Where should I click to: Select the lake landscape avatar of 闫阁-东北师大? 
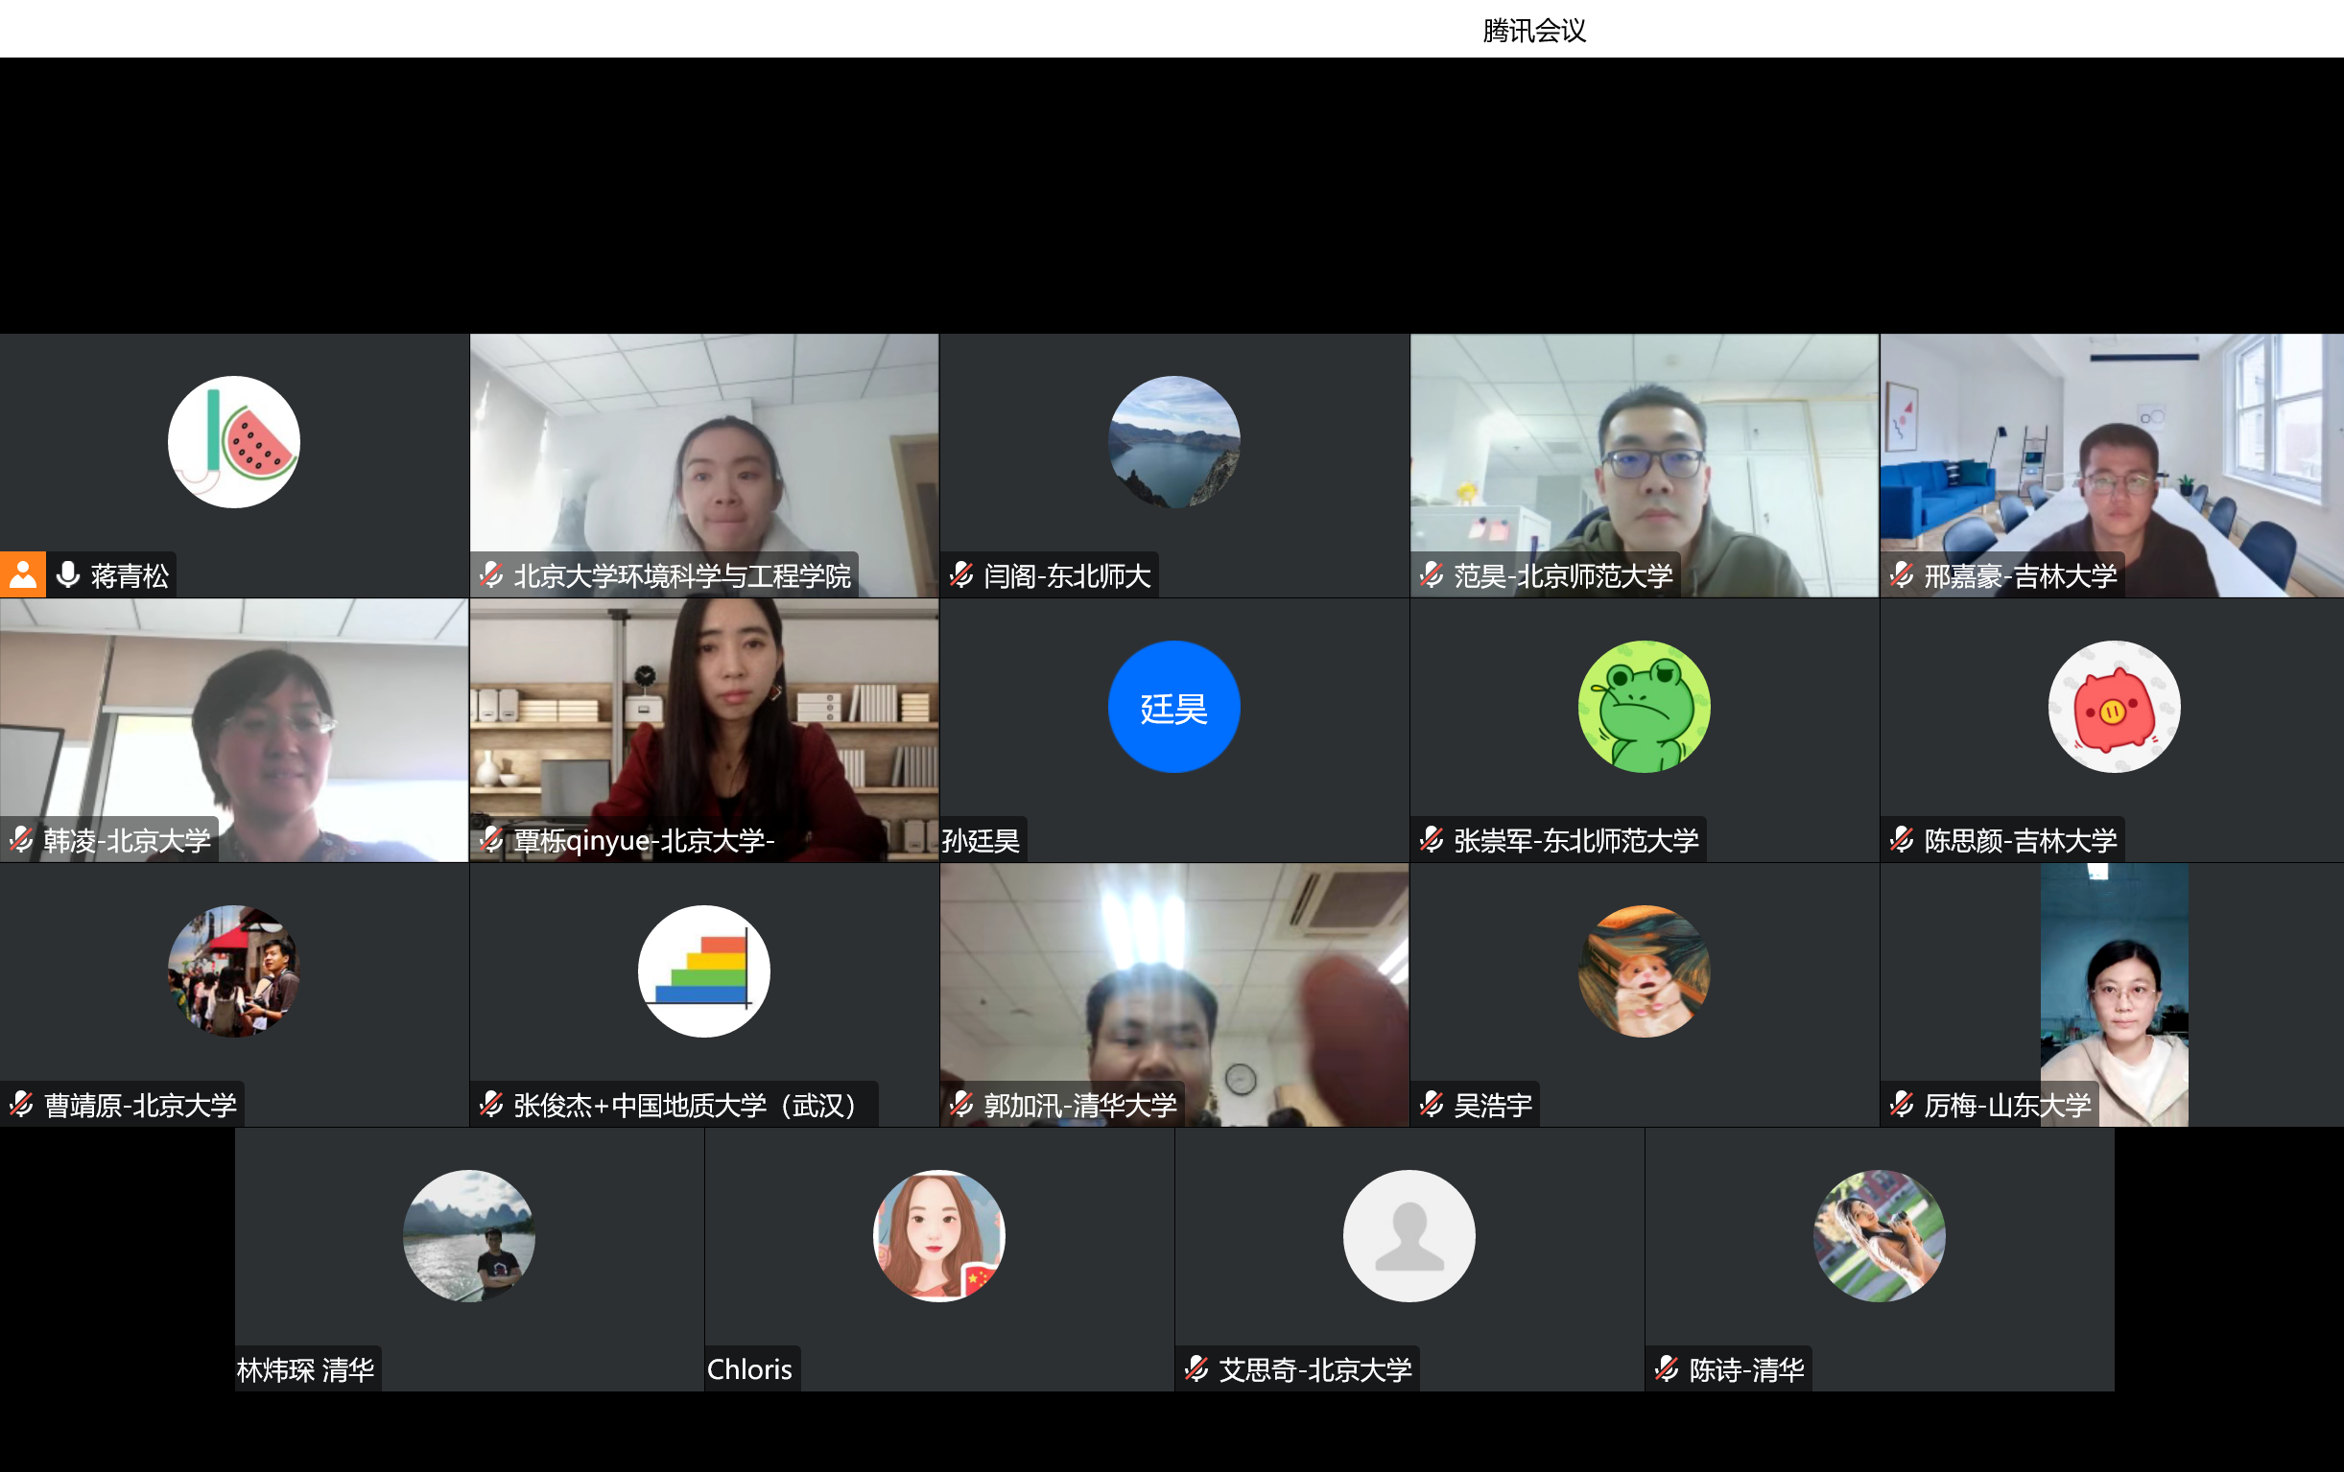(x=1174, y=442)
